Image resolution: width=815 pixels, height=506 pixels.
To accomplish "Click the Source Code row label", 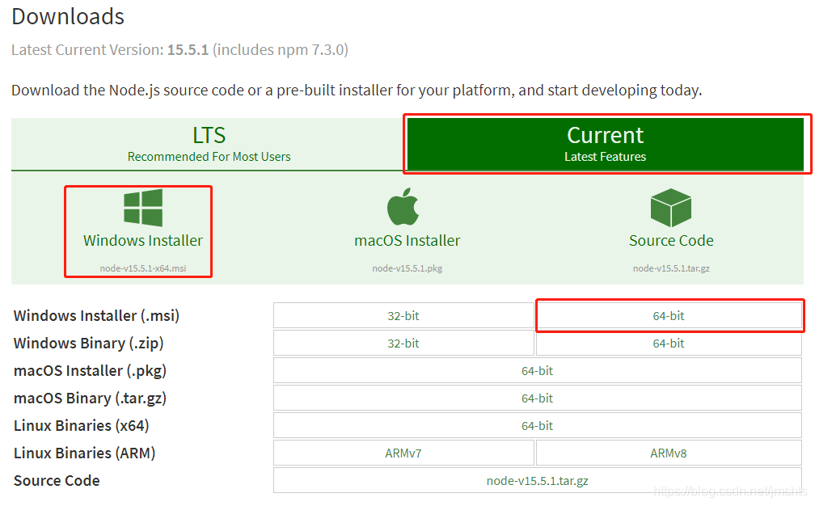I will coord(57,481).
